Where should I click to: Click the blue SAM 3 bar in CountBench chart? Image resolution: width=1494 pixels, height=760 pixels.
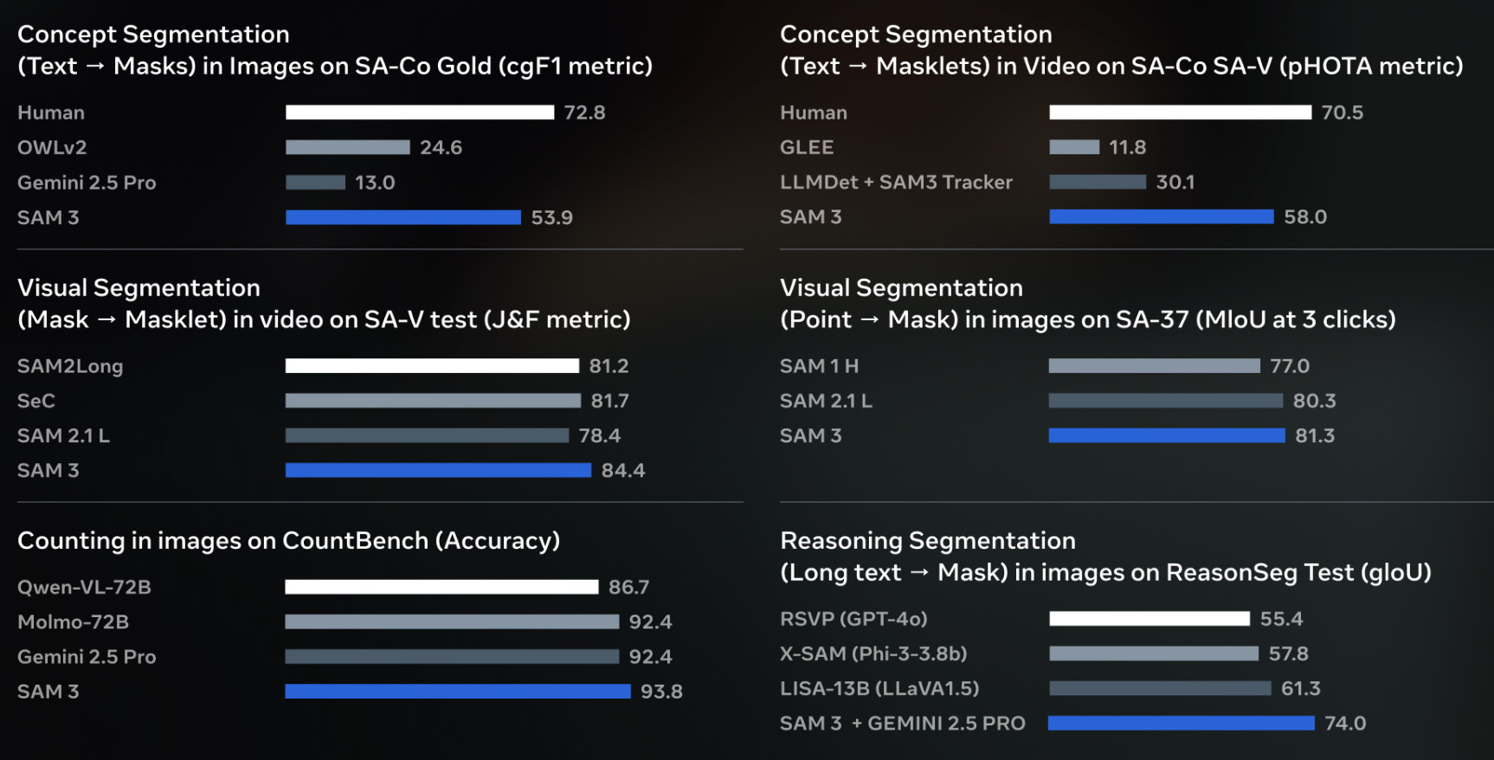pyautogui.click(x=457, y=692)
